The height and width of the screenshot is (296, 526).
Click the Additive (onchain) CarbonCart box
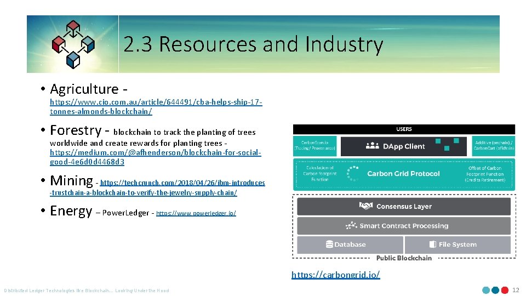click(494, 146)
